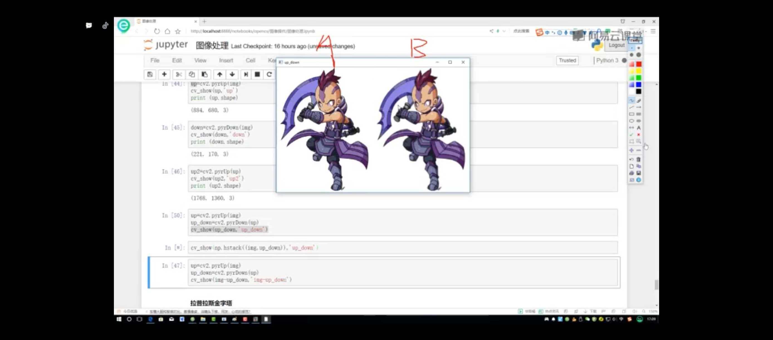Move selected cell up
Image resolution: width=773 pixels, height=340 pixels.
coord(220,74)
